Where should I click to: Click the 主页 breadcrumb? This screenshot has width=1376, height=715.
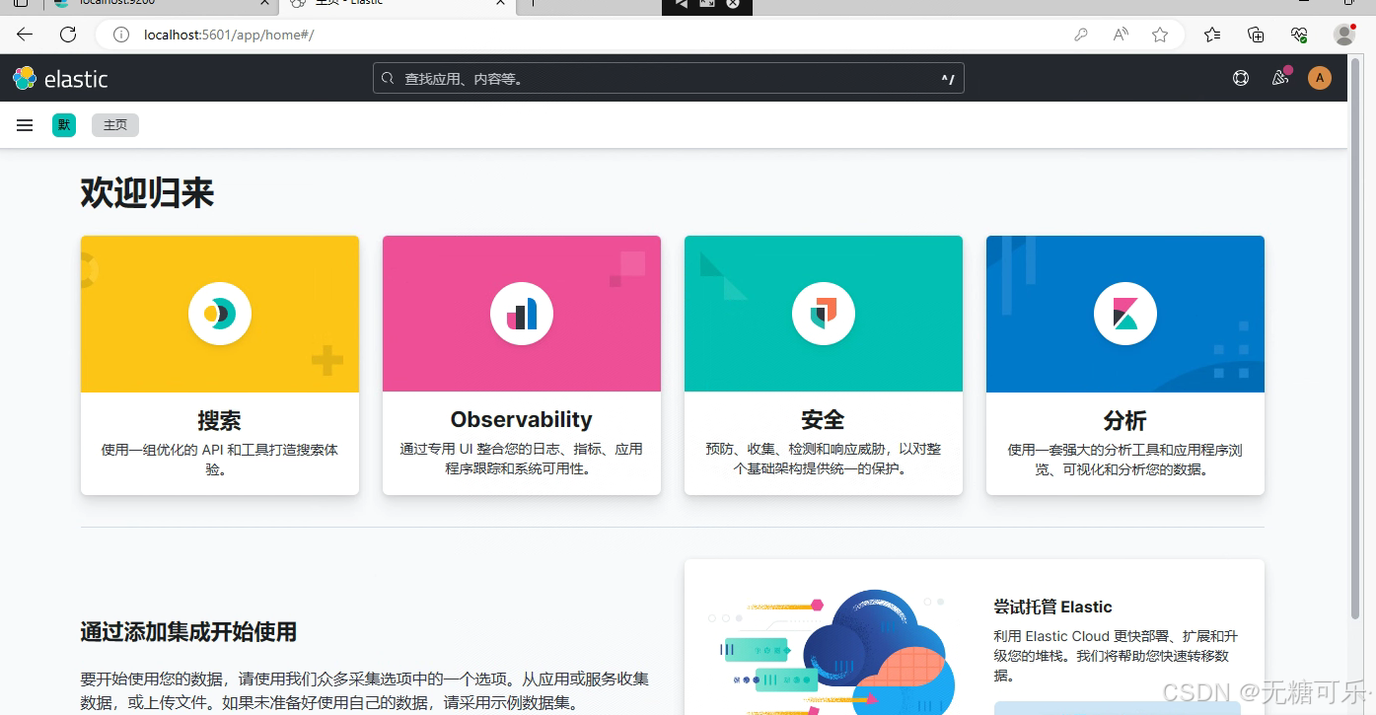point(114,125)
